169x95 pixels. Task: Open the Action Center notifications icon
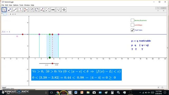tap(165, 92)
